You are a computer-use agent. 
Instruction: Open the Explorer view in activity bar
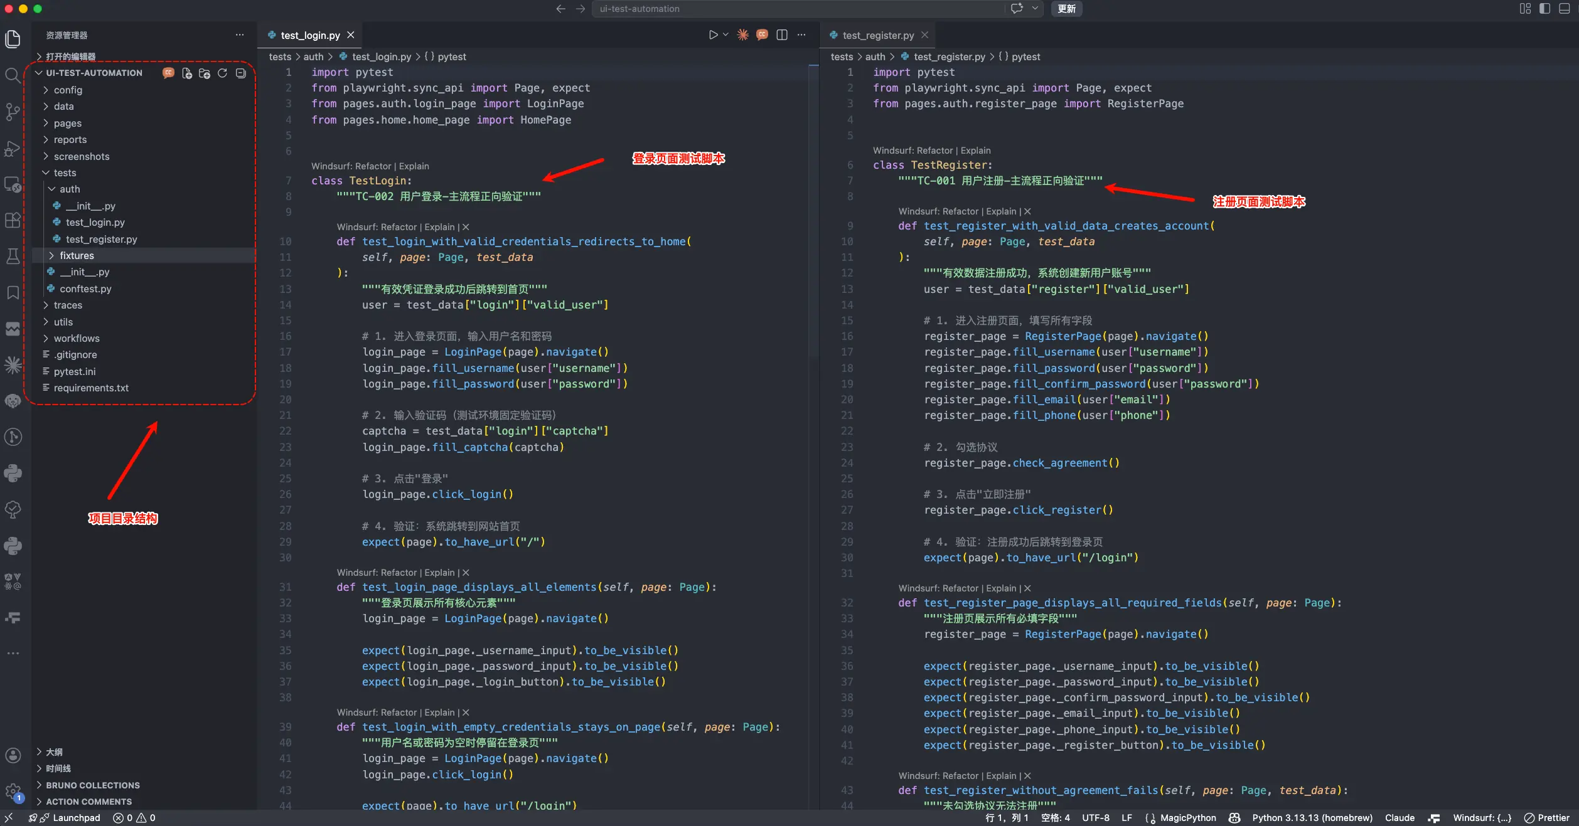pyautogui.click(x=13, y=39)
